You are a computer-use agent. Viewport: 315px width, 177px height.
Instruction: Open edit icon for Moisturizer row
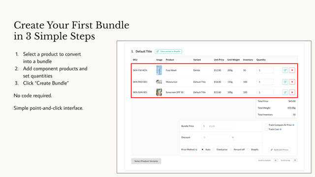pos(285,82)
